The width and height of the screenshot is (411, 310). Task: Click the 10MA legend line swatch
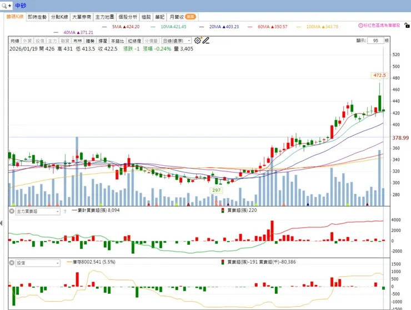153,27
